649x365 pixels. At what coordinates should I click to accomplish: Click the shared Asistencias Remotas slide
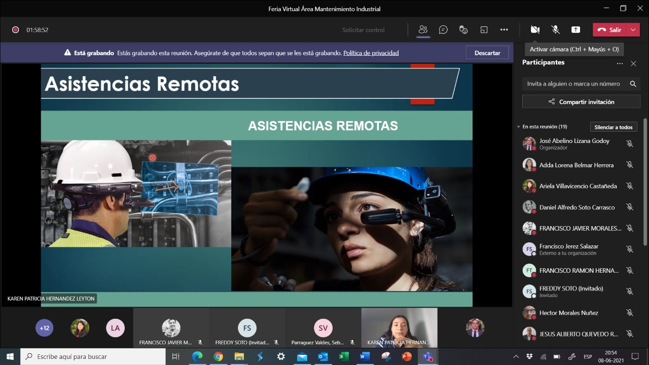point(257,185)
